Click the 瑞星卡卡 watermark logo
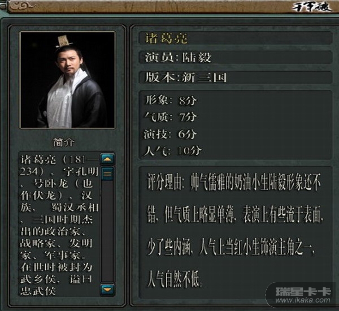This screenshot has height=311, width=339. [x=303, y=292]
